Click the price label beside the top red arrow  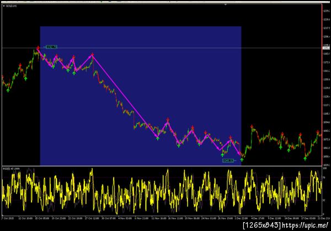[51, 47]
